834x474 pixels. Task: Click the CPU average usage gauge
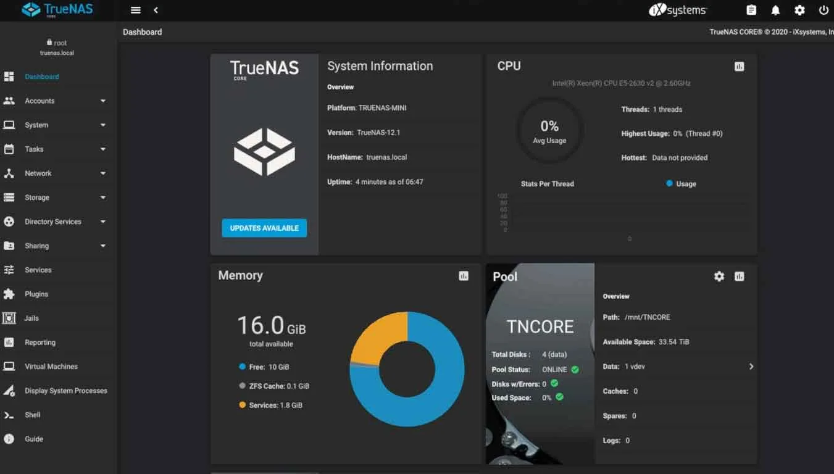coord(549,130)
